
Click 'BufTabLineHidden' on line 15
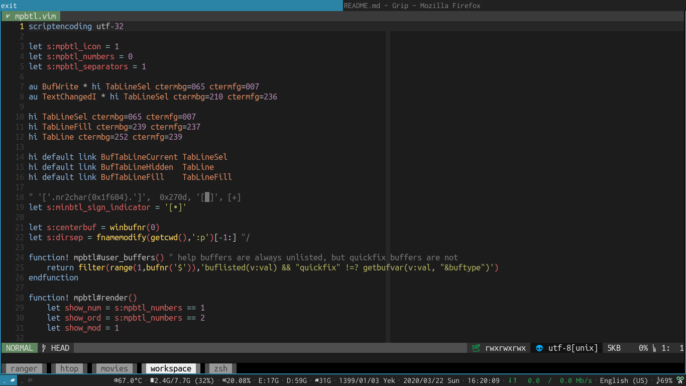(x=137, y=167)
